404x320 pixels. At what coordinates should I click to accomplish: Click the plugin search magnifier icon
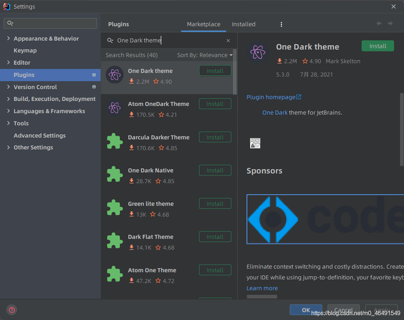[x=110, y=41]
